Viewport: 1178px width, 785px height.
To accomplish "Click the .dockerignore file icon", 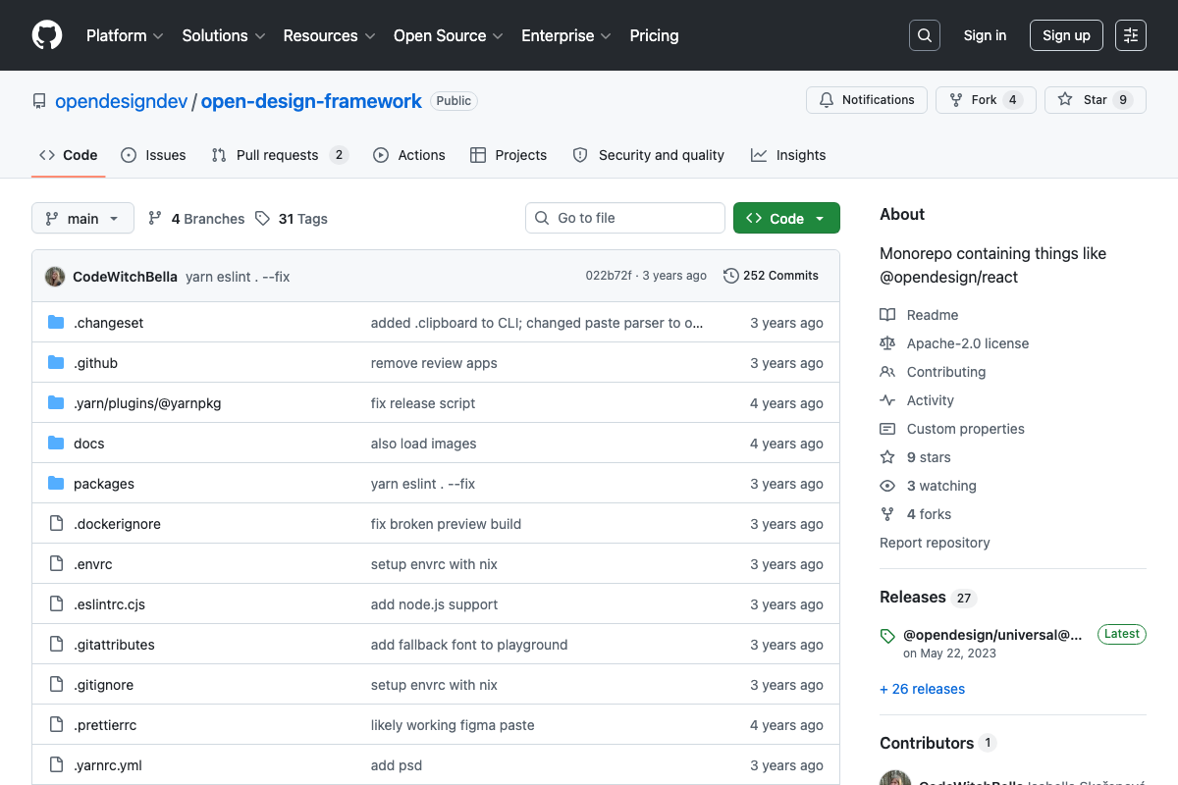I will [56, 524].
